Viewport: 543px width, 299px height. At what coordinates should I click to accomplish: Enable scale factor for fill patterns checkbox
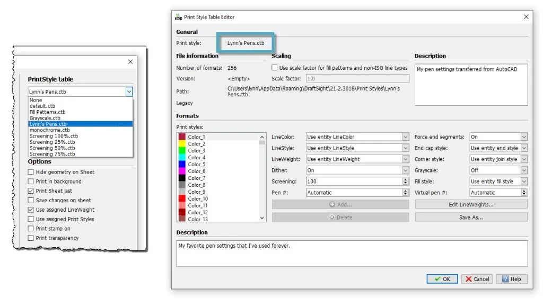275,68
